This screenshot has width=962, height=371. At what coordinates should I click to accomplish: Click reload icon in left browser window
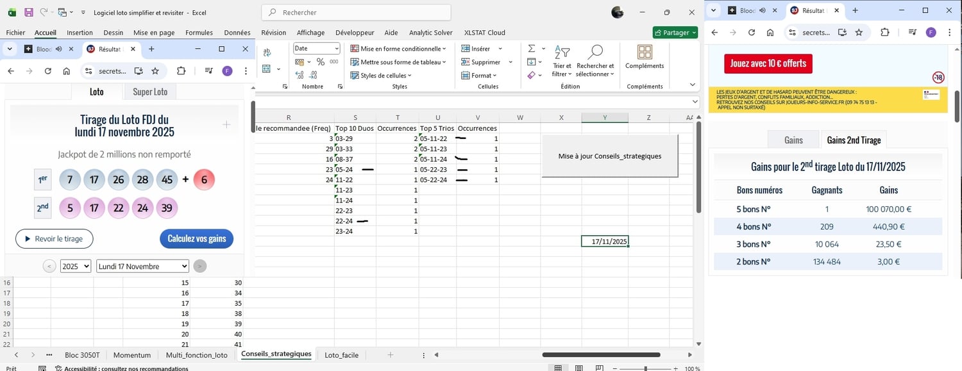[x=47, y=71]
